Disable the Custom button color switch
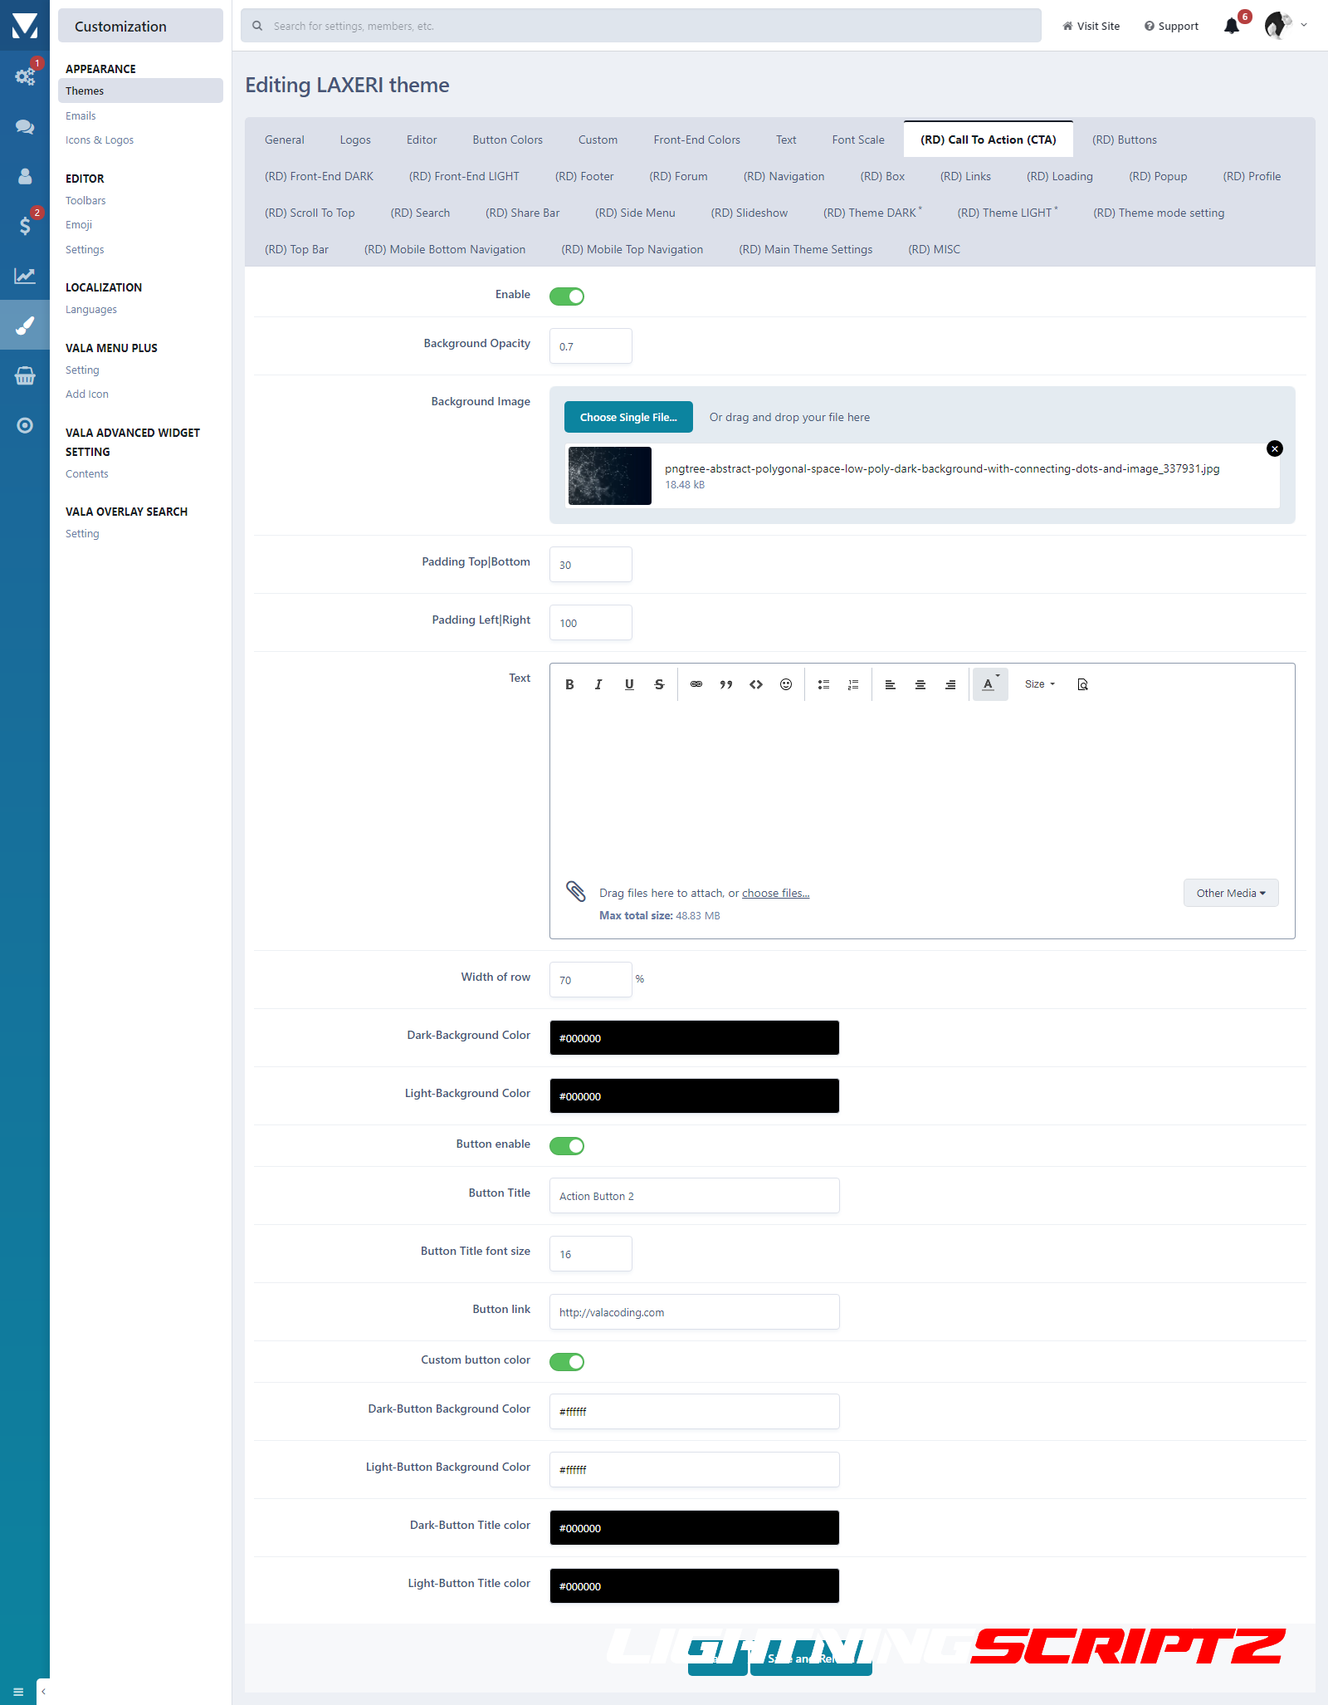1328x1705 pixels. (567, 1362)
